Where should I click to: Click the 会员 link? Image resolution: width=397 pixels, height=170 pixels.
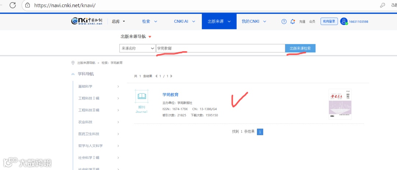coord(312,22)
